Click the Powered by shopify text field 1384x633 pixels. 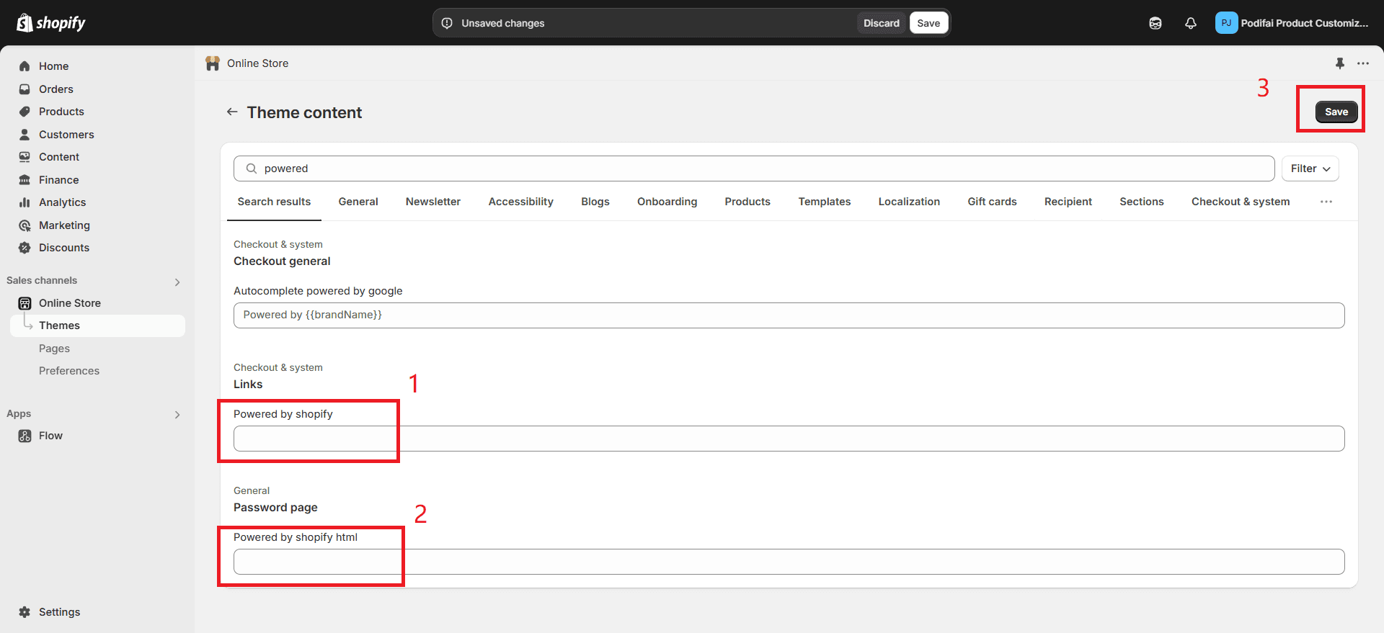tap(789, 439)
